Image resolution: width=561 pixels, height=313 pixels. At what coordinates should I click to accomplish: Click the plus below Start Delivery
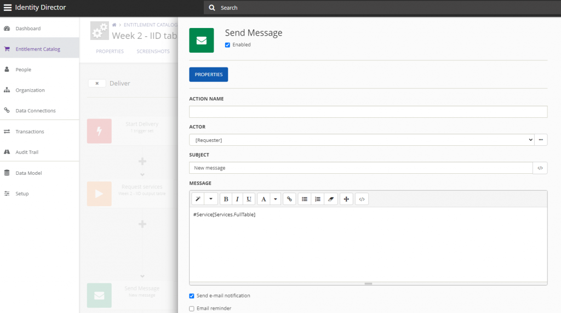142,161
